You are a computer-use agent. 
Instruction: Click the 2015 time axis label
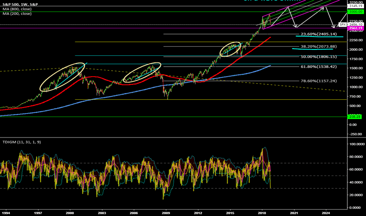230,213
